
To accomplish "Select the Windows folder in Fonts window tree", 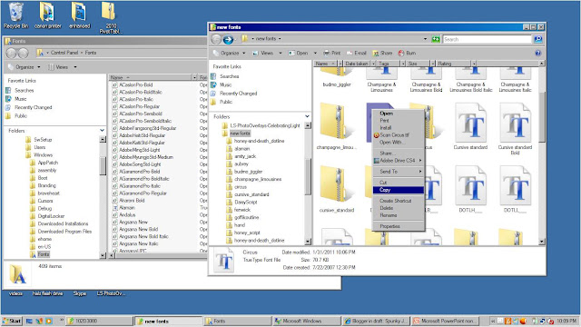I will coord(43,155).
